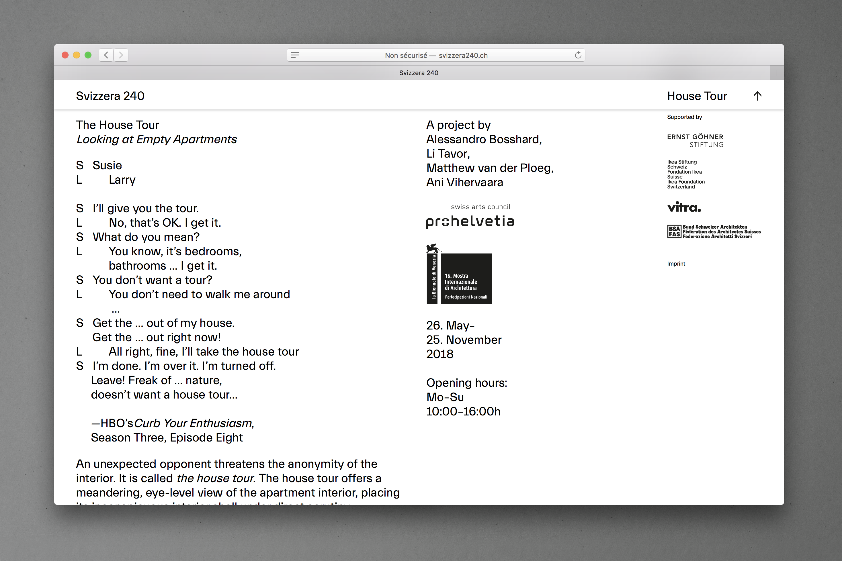The width and height of the screenshot is (842, 561).
Task: Click the yellow minimize window button
Action: (x=77, y=55)
